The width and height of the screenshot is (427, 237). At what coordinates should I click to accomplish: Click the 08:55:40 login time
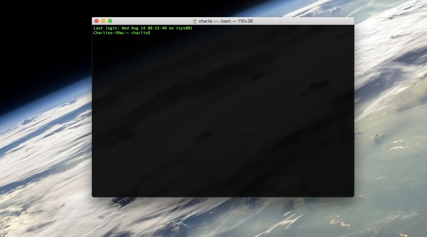click(157, 28)
